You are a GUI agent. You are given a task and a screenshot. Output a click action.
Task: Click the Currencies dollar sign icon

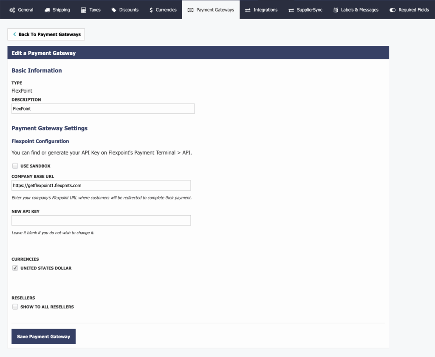tap(151, 10)
